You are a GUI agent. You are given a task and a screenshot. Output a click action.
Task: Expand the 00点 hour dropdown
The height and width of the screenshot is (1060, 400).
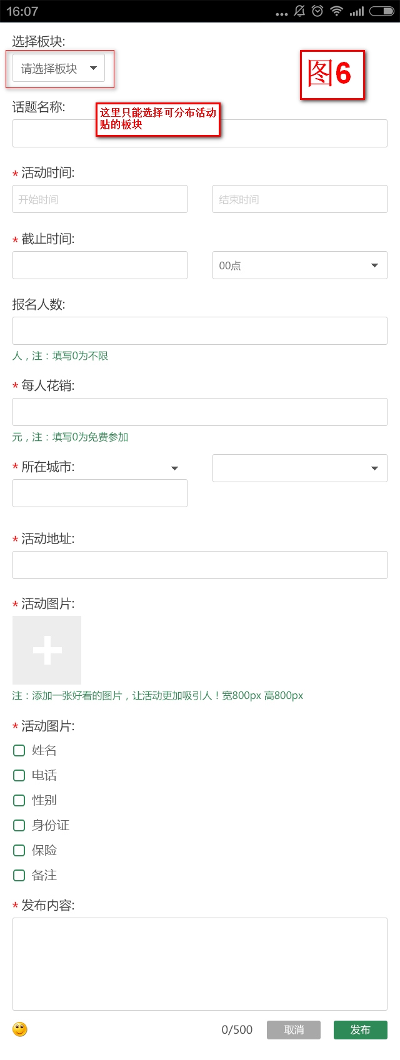299,265
